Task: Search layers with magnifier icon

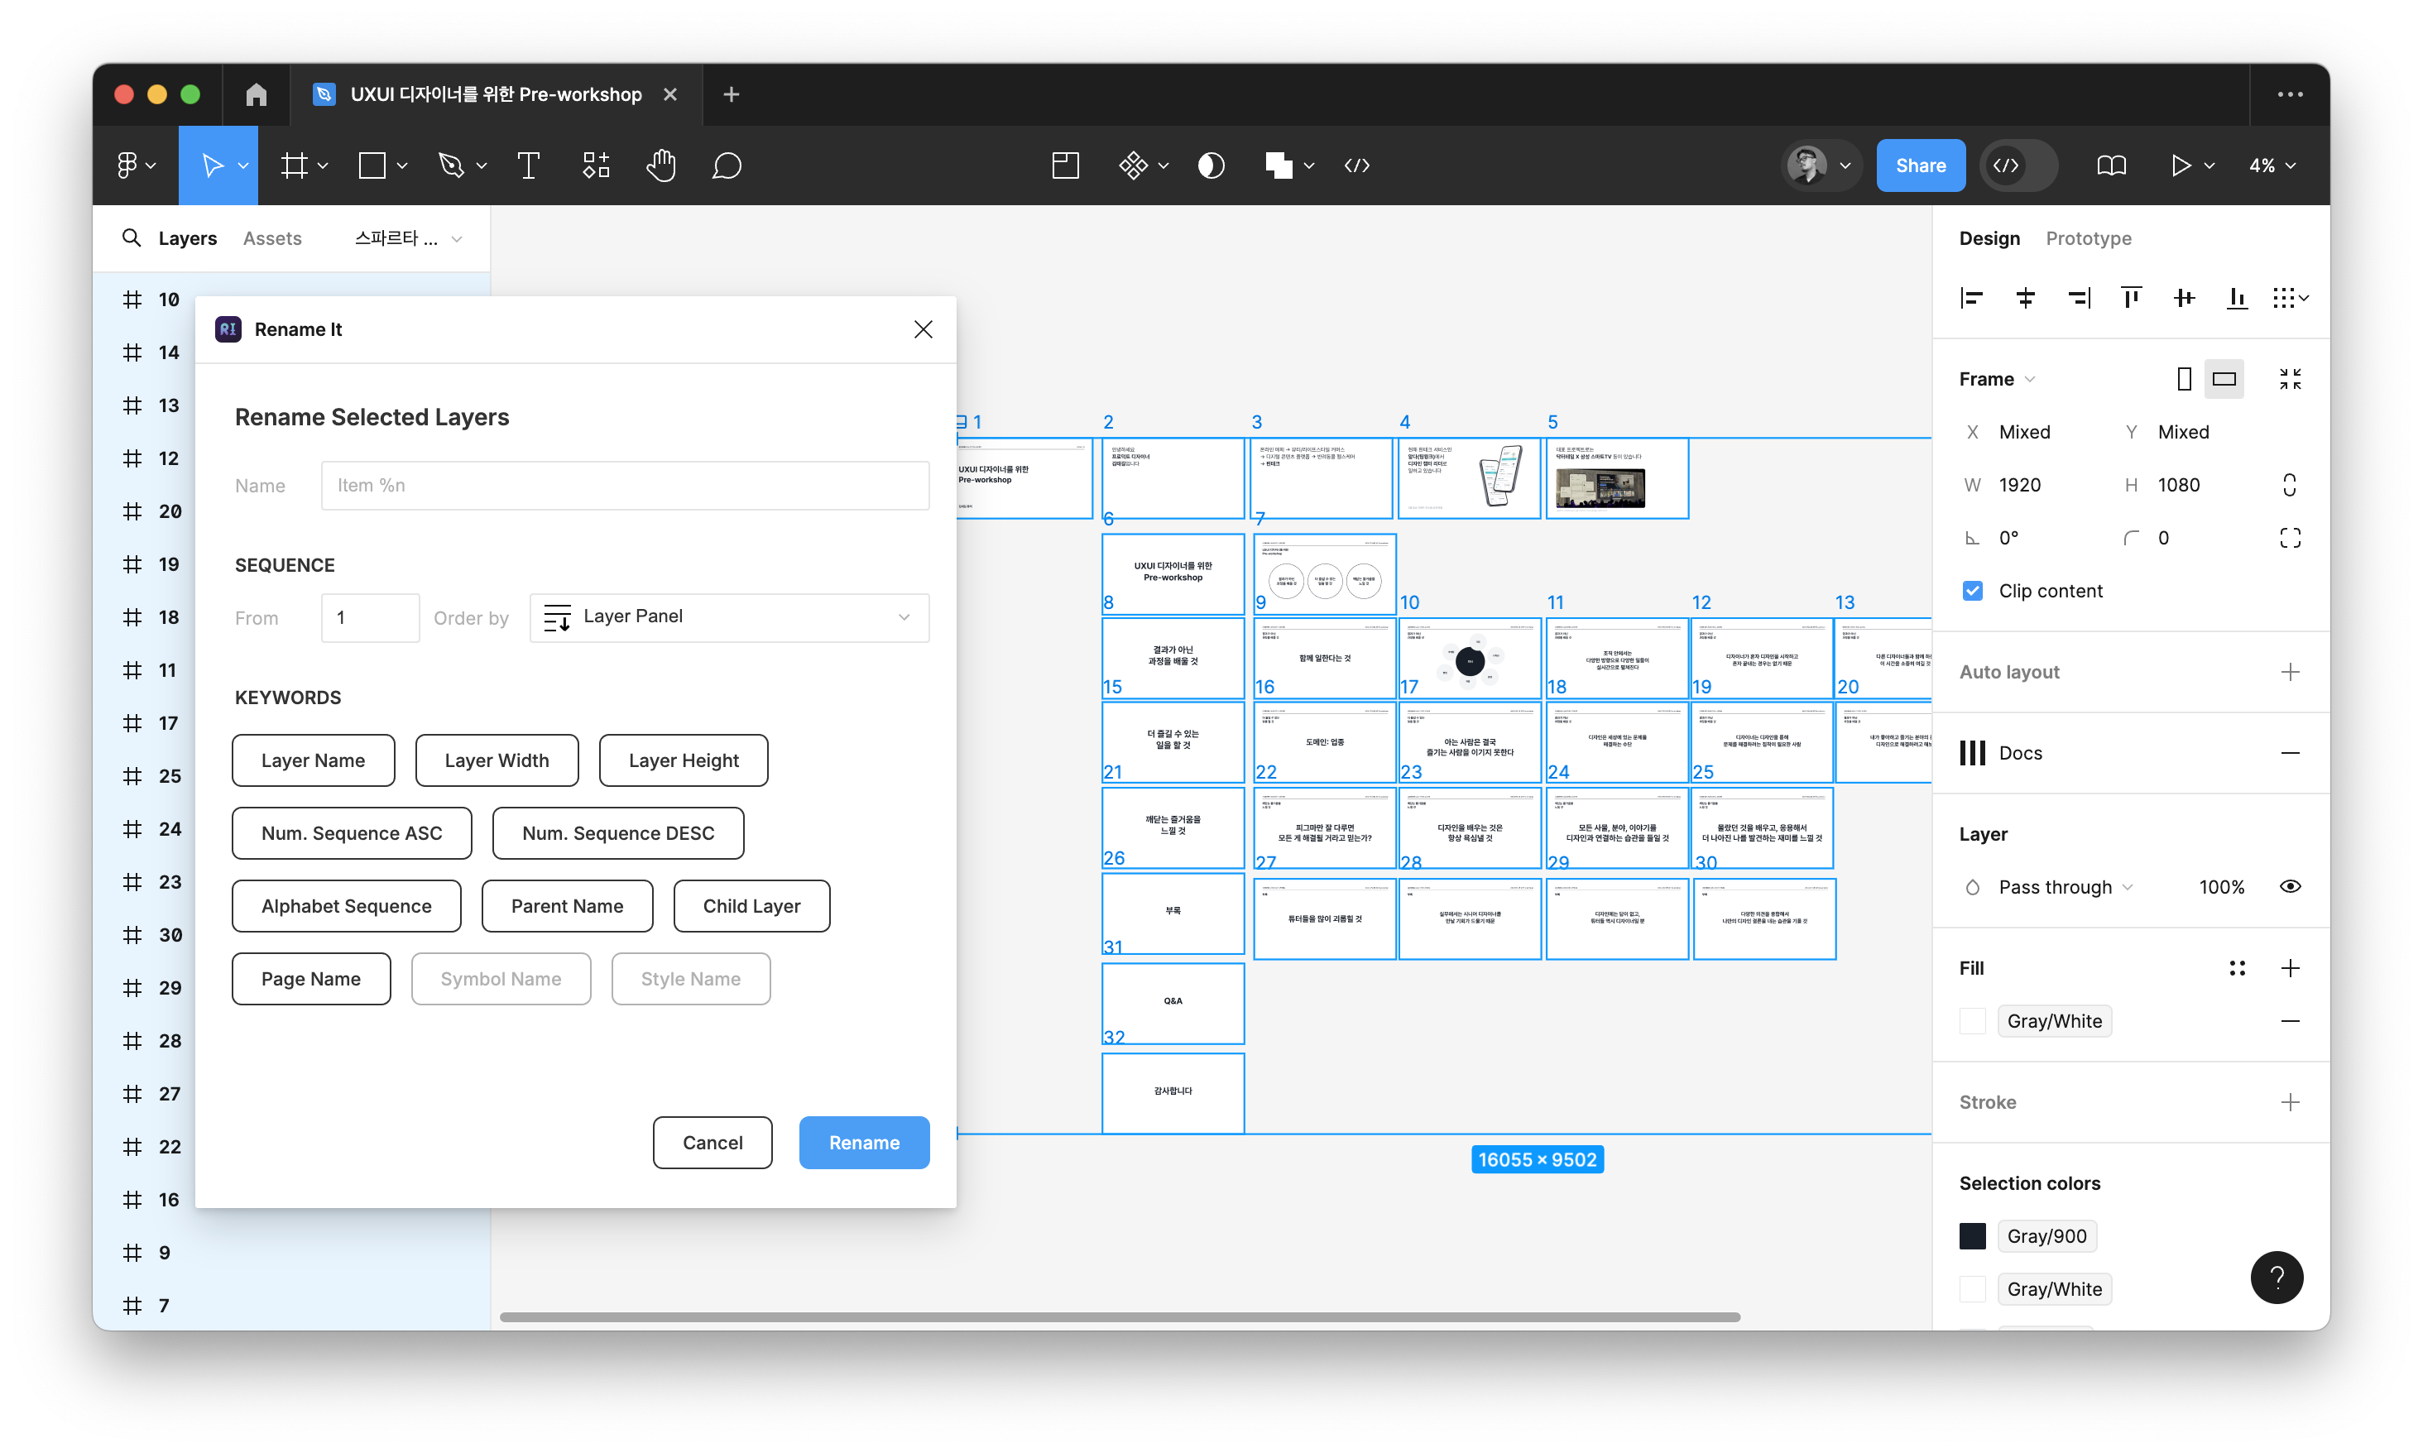Action: (132, 238)
